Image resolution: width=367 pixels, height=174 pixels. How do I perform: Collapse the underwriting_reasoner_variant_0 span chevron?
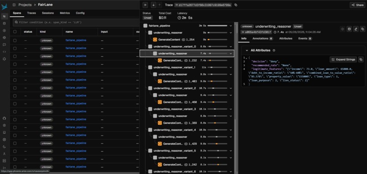click(231, 46)
